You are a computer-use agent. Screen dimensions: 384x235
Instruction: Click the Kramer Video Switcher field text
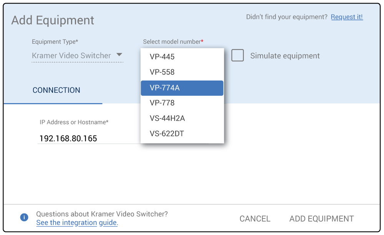pyautogui.click(x=71, y=56)
